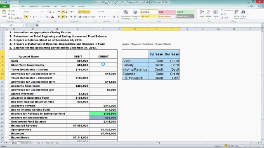This screenshot has height=148, width=264.
Task: Toggle Align Text Left
Action: click(59, 17)
